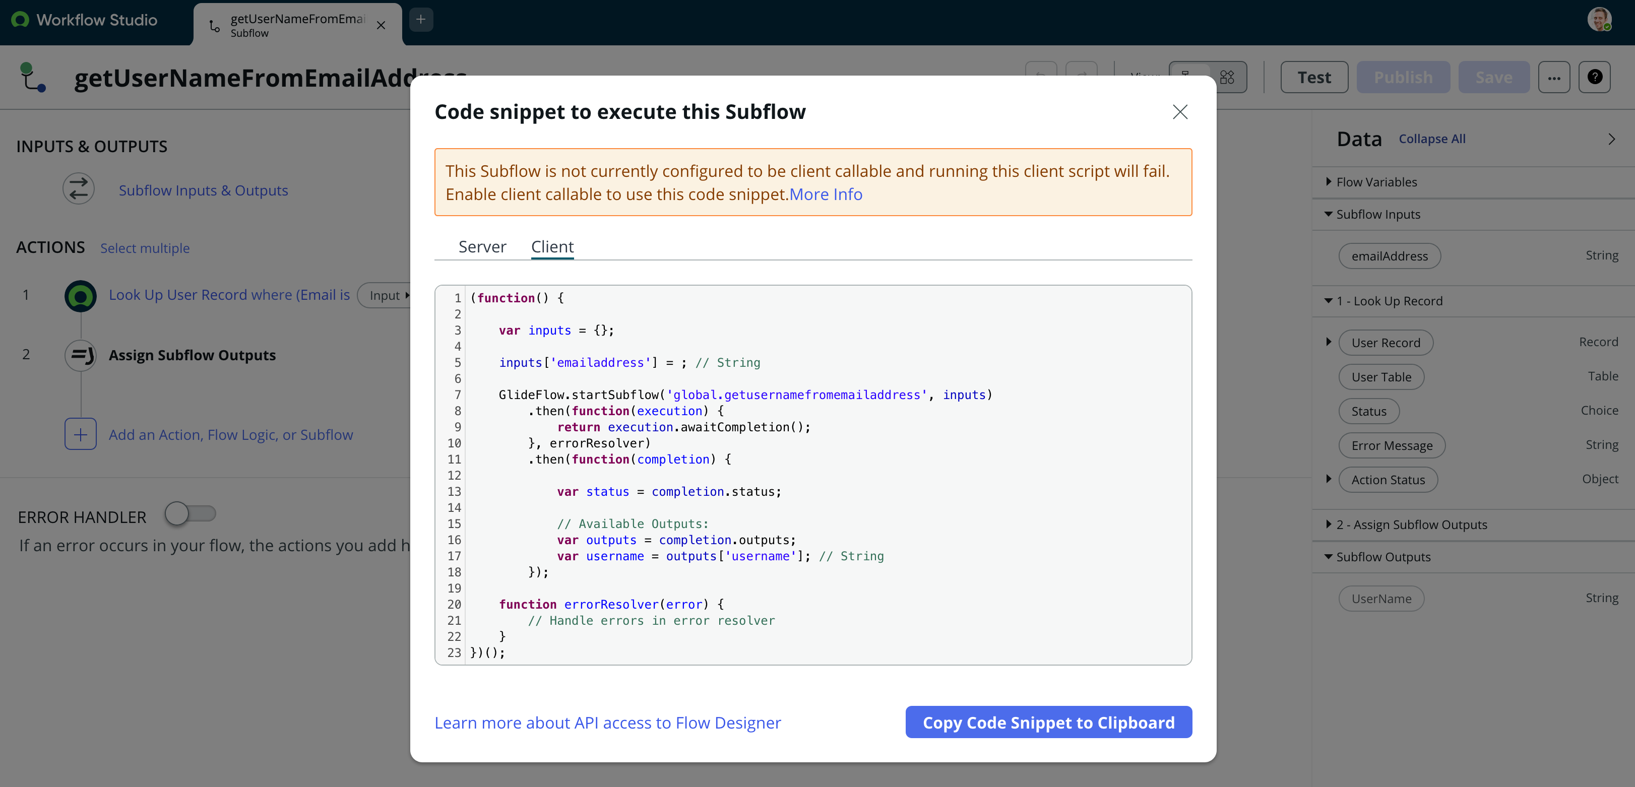1635x787 pixels.
Task: Expand the Flow Variables section
Action: [x=1329, y=182]
